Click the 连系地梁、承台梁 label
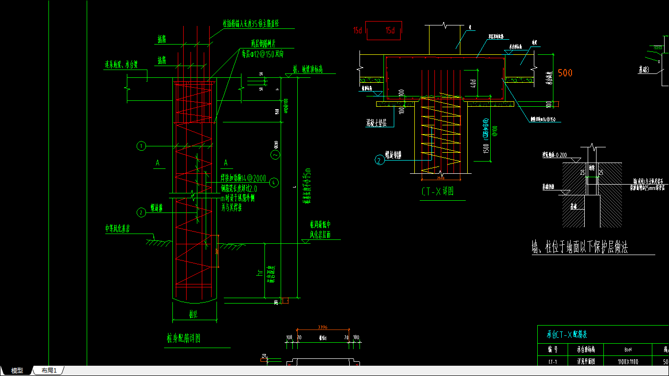 coord(120,64)
